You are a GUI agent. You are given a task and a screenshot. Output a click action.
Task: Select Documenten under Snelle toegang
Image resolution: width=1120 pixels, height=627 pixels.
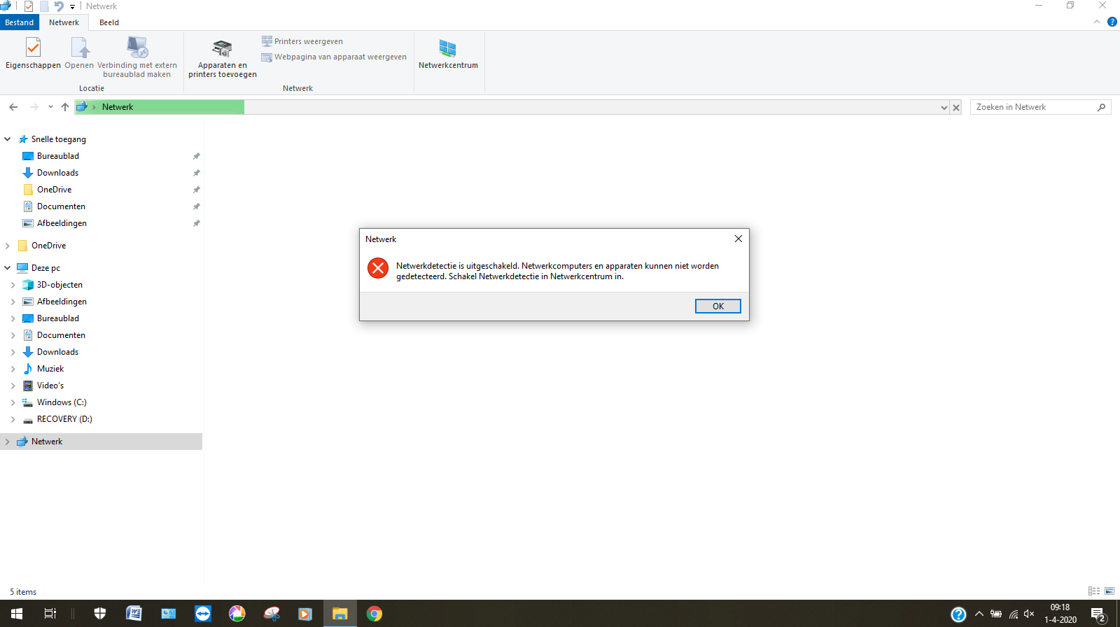pos(61,206)
